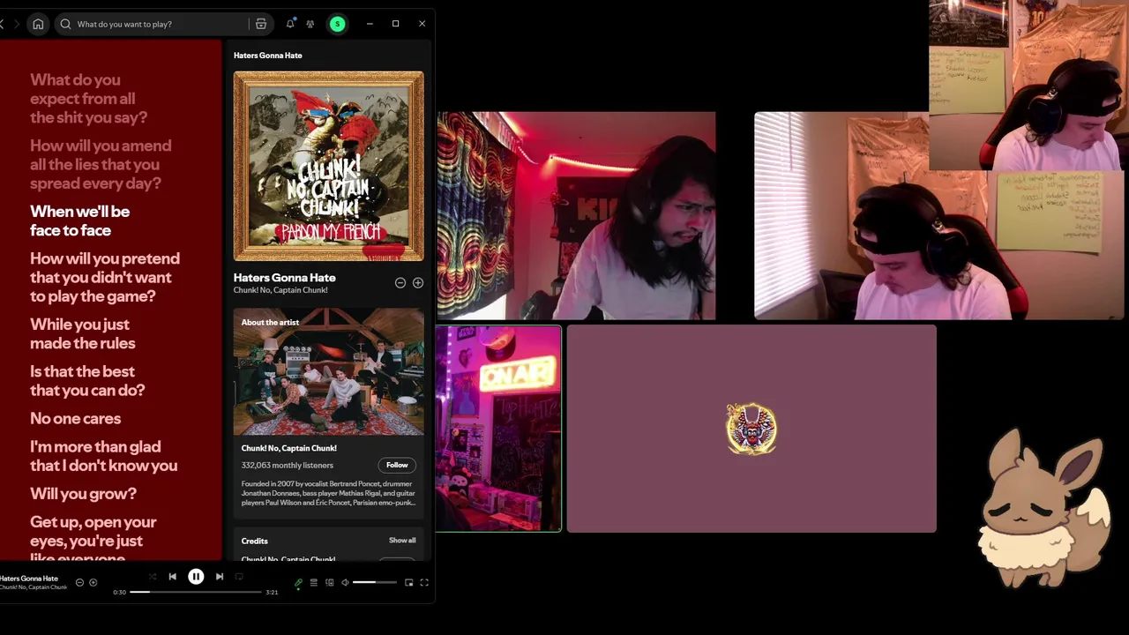Viewport: 1129px width, 635px height.
Task: Toggle shuffle mode
Action: tap(153, 577)
